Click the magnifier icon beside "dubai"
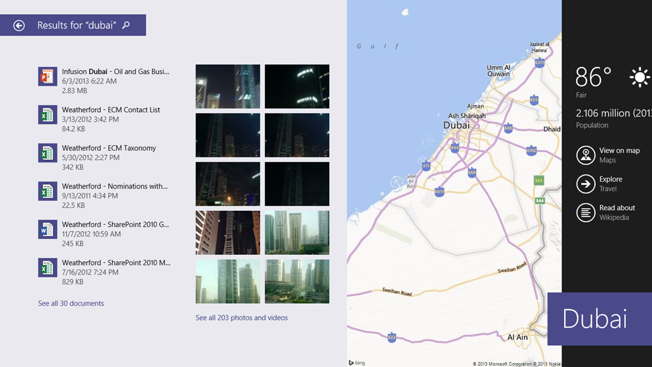Screen dimensions: 652x367 coord(126,25)
